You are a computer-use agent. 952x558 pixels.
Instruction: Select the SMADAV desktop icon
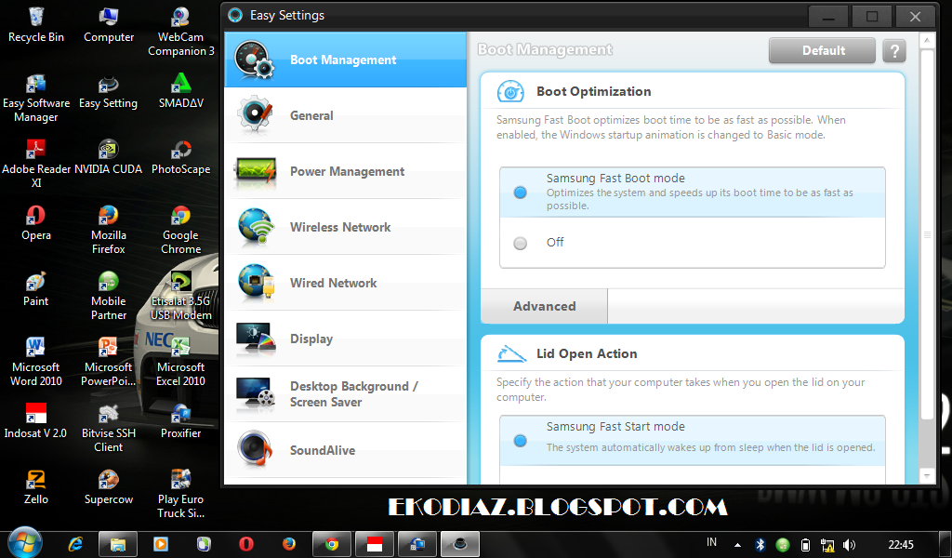pos(181,92)
